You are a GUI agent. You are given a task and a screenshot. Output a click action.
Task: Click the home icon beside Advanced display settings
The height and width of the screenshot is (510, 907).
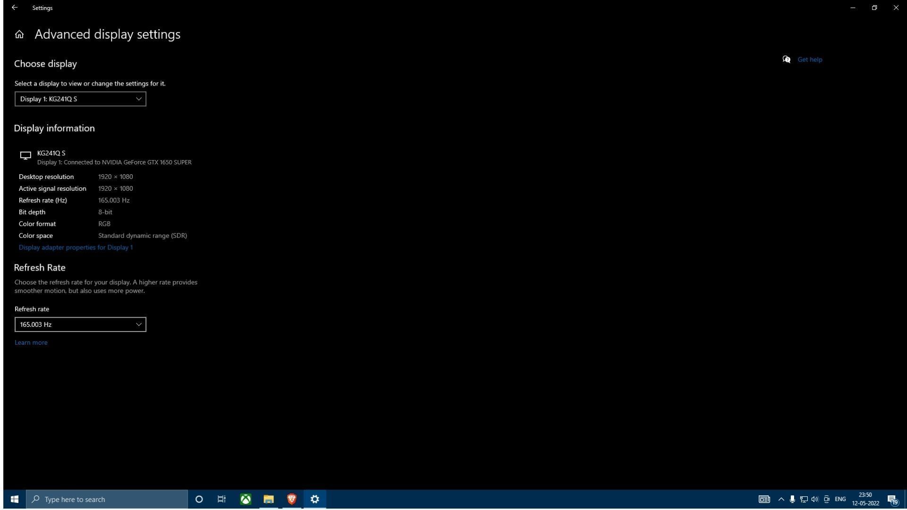(x=19, y=34)
